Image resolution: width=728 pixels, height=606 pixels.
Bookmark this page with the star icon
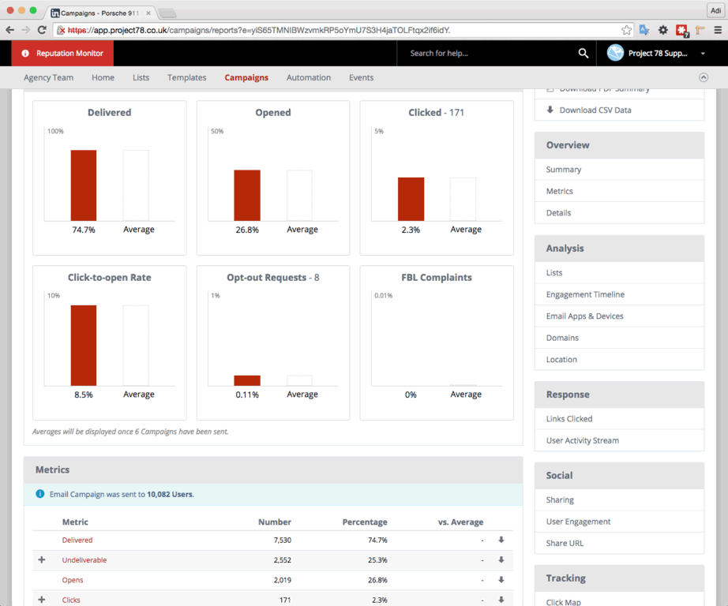(626, 30)
